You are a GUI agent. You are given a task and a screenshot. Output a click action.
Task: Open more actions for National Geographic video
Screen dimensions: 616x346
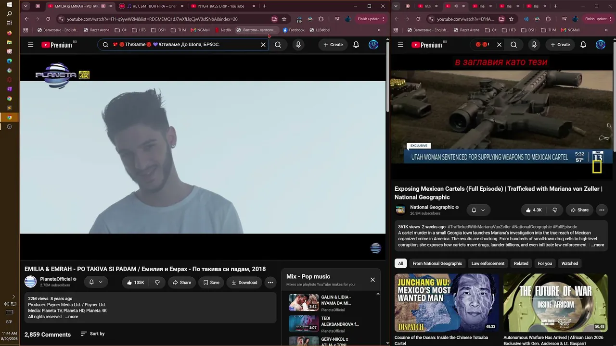(x=602, y=210)
